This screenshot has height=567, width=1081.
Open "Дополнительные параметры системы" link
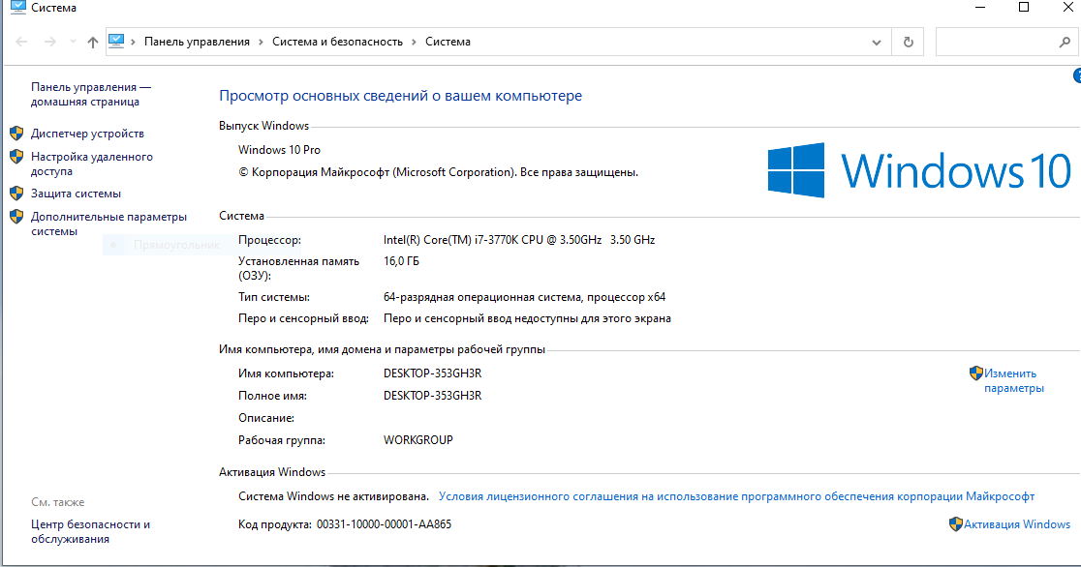click(x=108, y=224)
